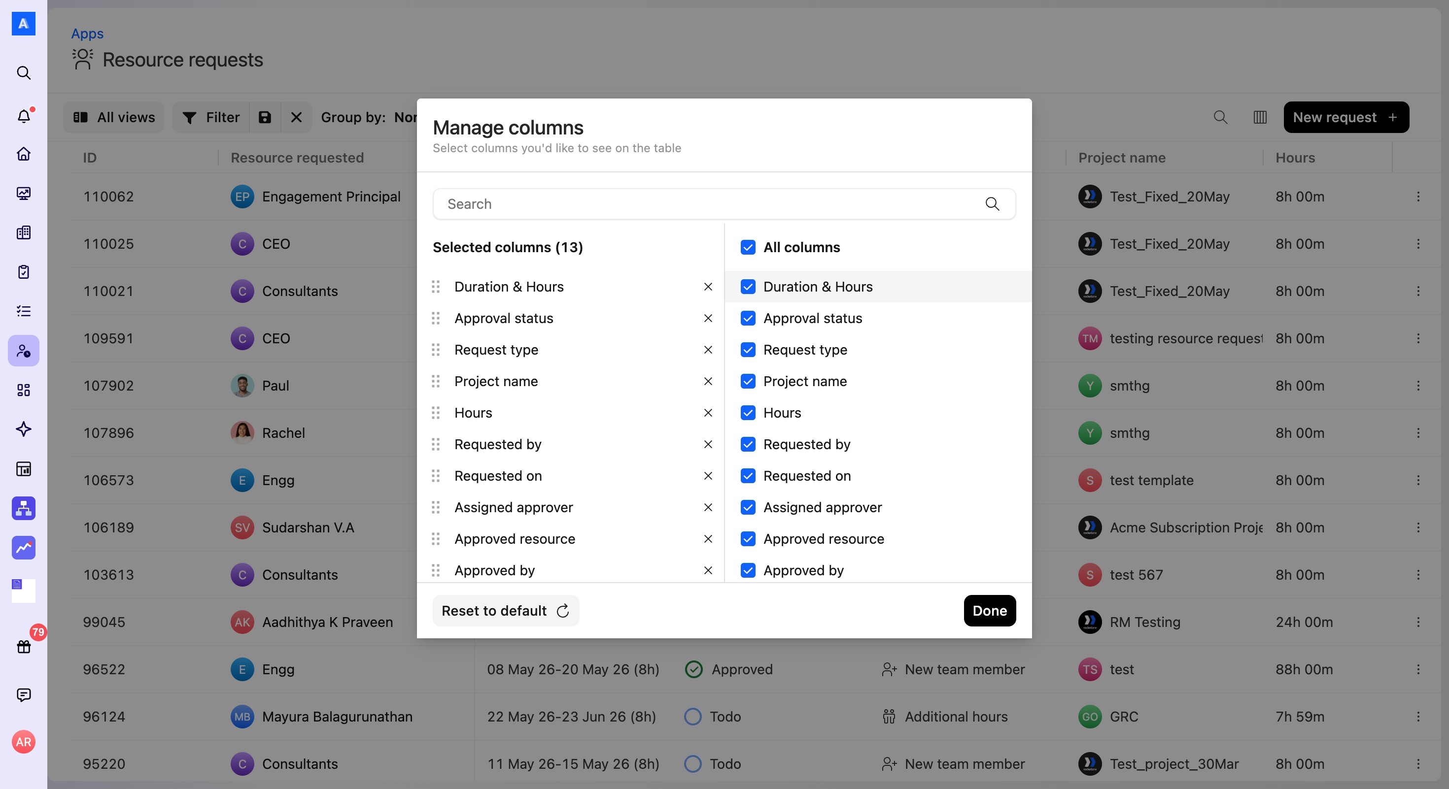
Task: Open row menu for request 110062
Action: click(x=1418, y=197)
